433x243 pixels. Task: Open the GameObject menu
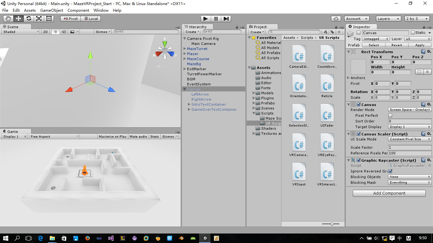pyautogui.click(x=52, y=10)
